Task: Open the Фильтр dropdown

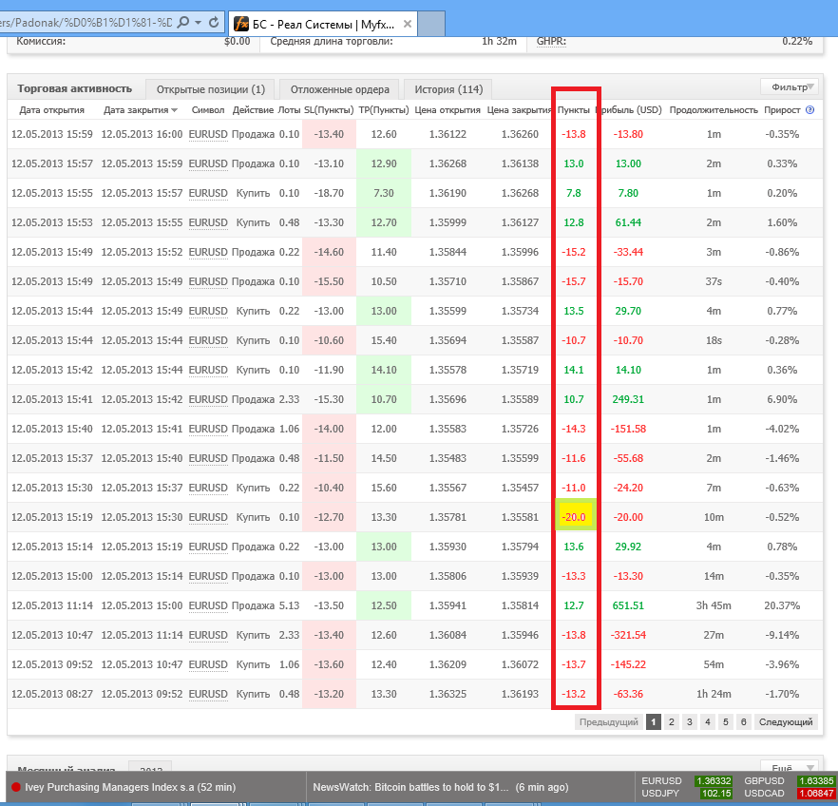Action: (x=791, y=86)
